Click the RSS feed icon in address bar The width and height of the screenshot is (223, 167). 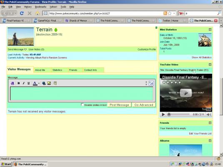(165, 13)
